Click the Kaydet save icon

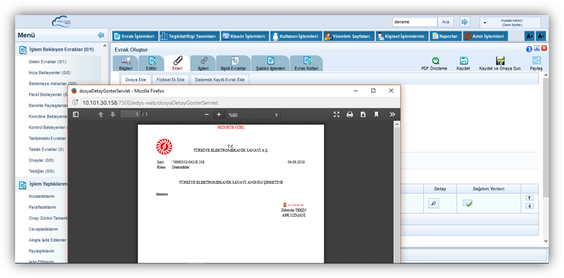(463, 60)
